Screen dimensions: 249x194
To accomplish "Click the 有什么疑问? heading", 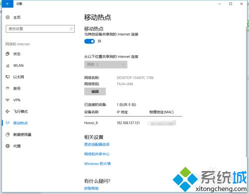I will click(x=97, y=181).
